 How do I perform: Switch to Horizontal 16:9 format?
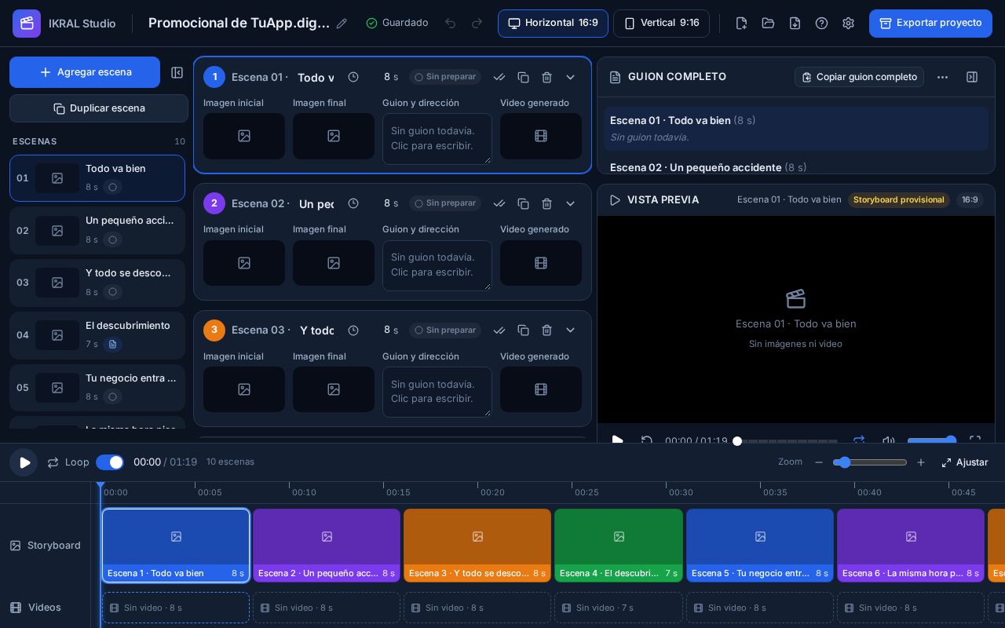(553, 24)
